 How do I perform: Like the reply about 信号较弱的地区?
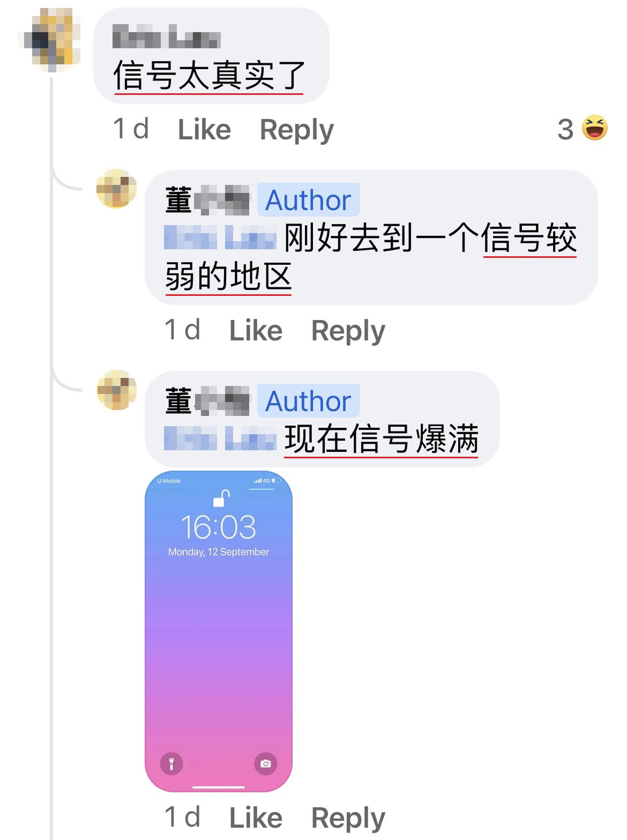tap(256, 330)
